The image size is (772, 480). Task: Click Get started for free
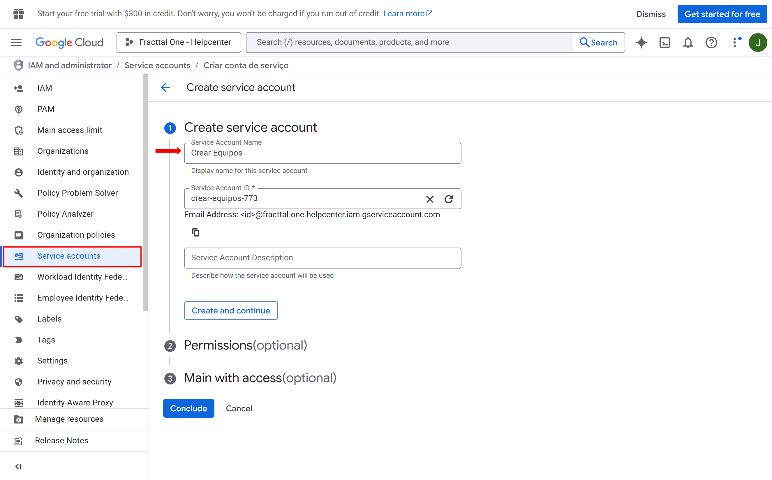coord(722,14)
